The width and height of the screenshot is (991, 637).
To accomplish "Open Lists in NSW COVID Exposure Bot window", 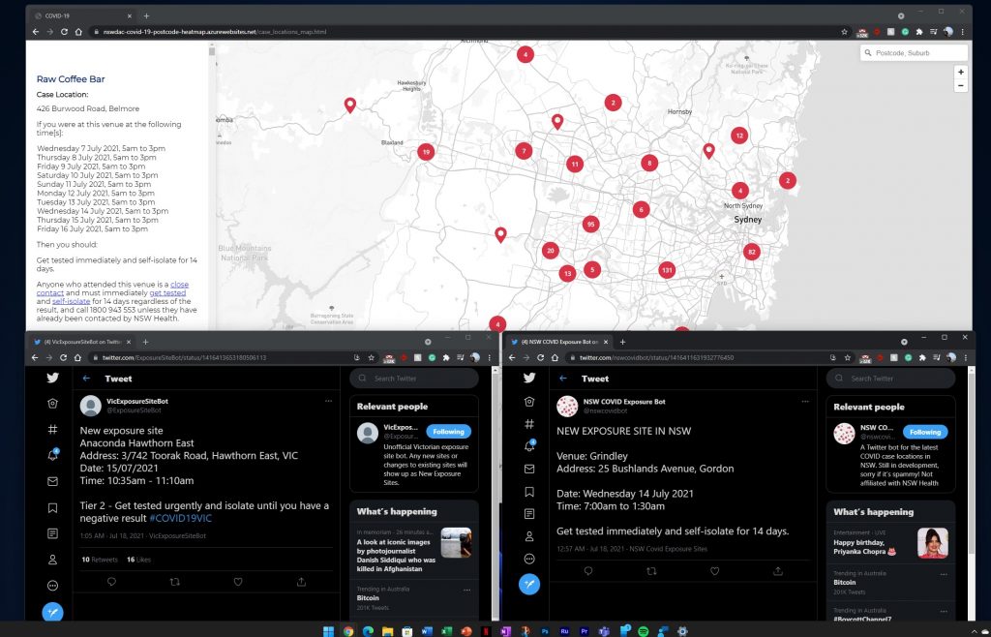I will [x=529, y=514].
